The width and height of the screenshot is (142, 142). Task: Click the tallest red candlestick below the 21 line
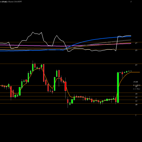(x=44, y=73)
